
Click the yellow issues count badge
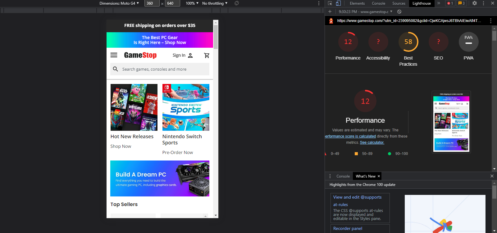[462, 3]
